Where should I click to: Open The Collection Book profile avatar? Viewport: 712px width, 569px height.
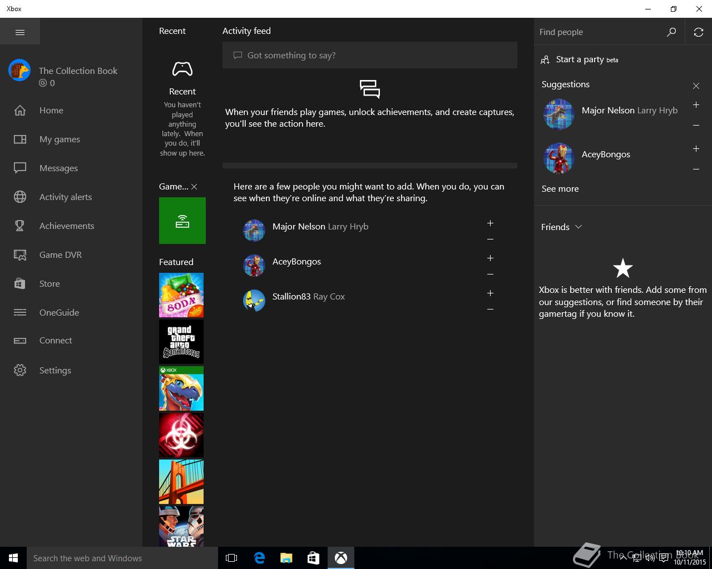click(x=19, y=71)
